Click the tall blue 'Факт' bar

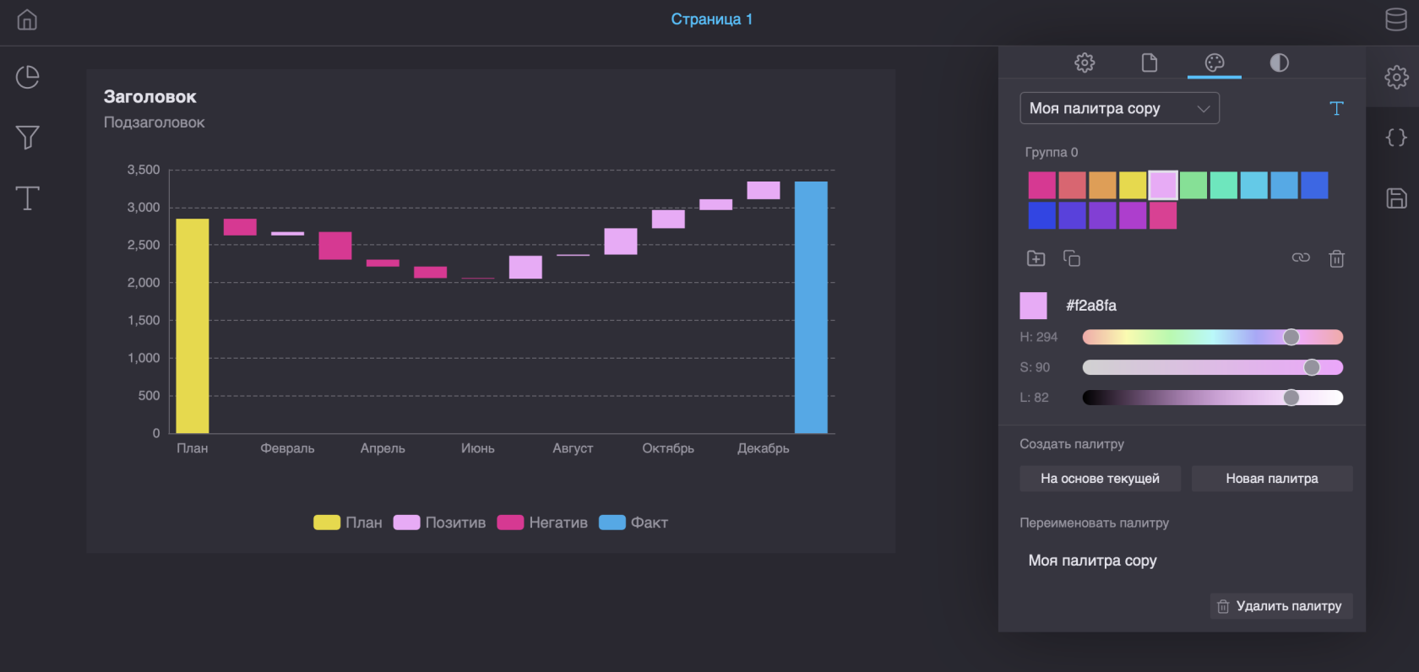coord(811,307)
